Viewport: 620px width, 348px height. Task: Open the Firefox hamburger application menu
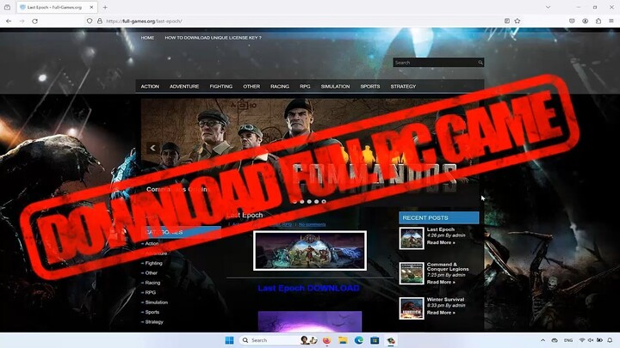[611, 21]
